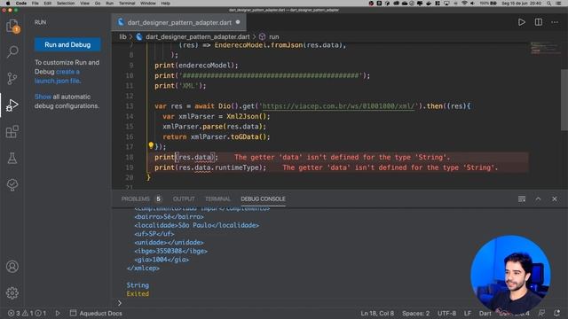This screenshot has width=568, height=319.
Task: Open the Manage gear icon
Action: click(12, 292)
